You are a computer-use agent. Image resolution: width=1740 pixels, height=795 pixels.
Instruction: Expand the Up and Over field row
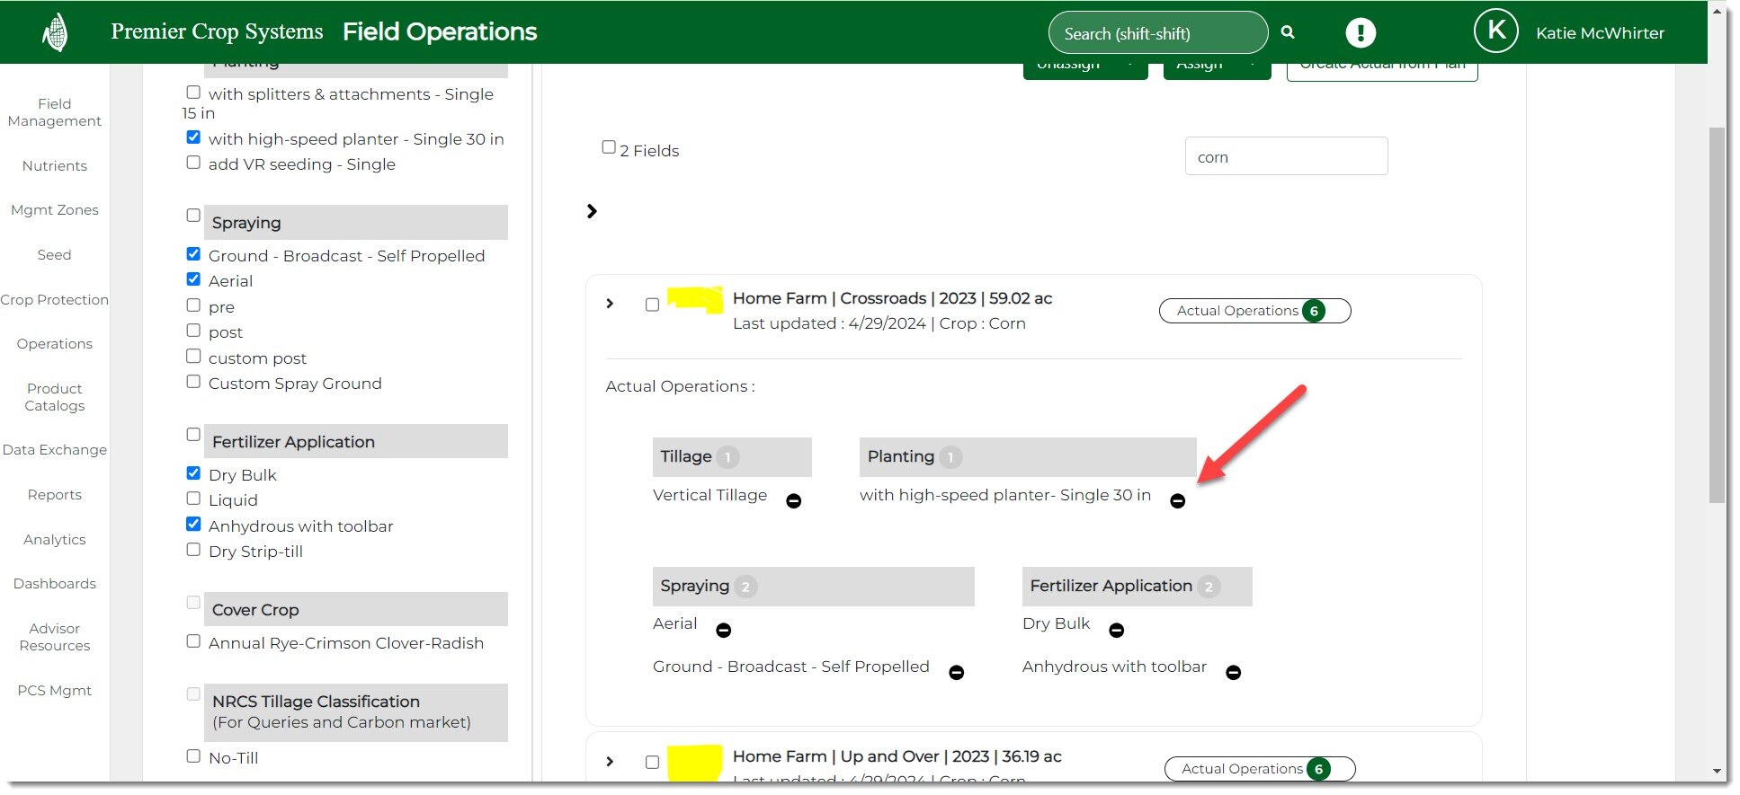pos(610,762)
